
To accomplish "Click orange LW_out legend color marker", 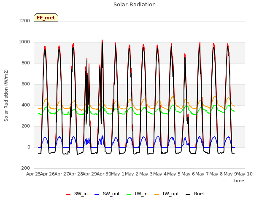I will click(x=157, y=194).
